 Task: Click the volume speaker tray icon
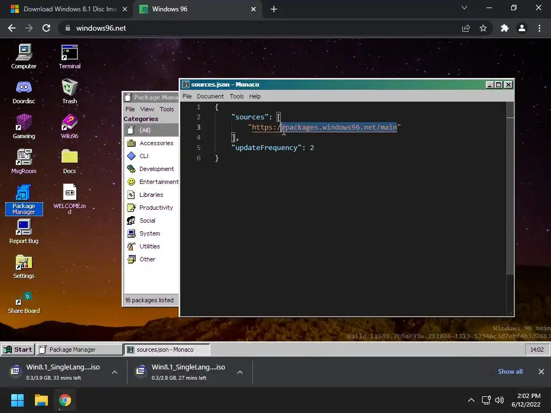499,400
